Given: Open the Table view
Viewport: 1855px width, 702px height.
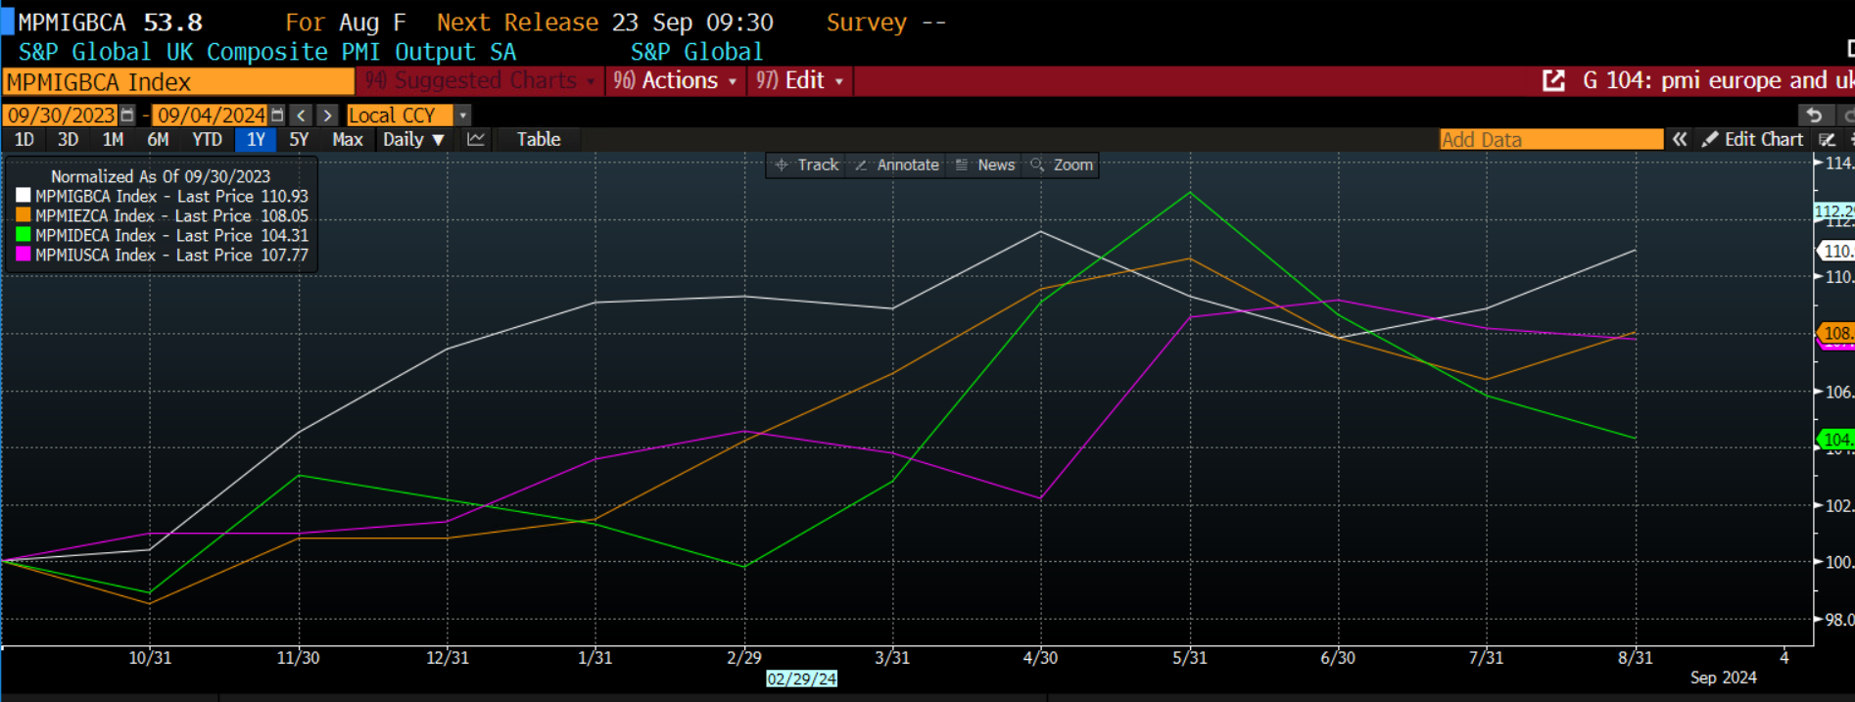Looking at the screenshot, I should pos(539,139).
